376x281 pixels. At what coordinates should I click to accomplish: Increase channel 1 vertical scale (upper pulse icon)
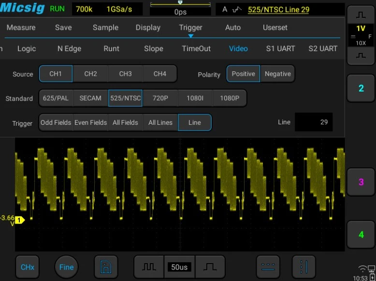[361, 15]
